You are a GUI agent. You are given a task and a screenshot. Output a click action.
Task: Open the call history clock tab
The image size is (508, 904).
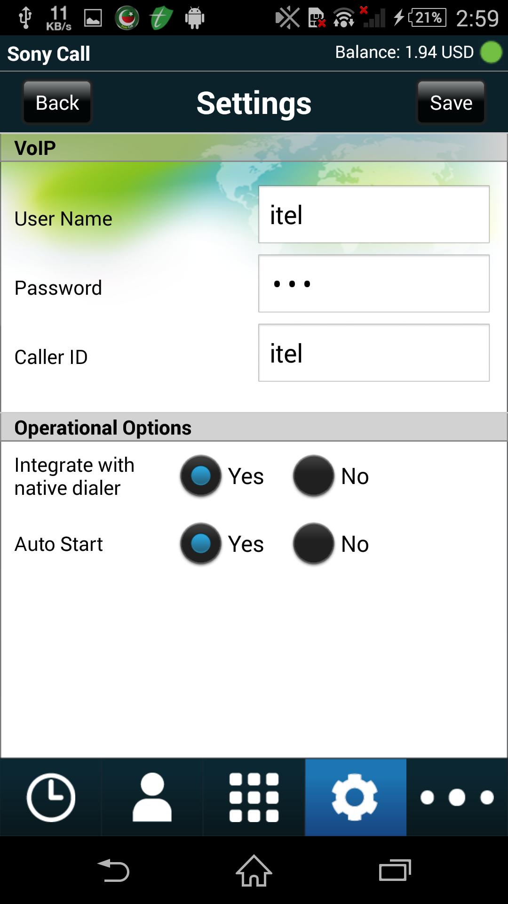pyautogui.click(x=51, y=797)
